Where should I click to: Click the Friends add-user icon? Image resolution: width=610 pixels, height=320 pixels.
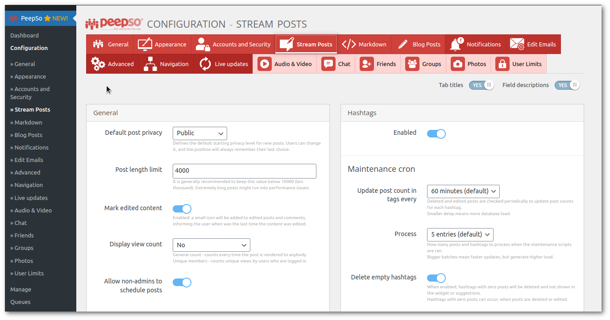367,64
